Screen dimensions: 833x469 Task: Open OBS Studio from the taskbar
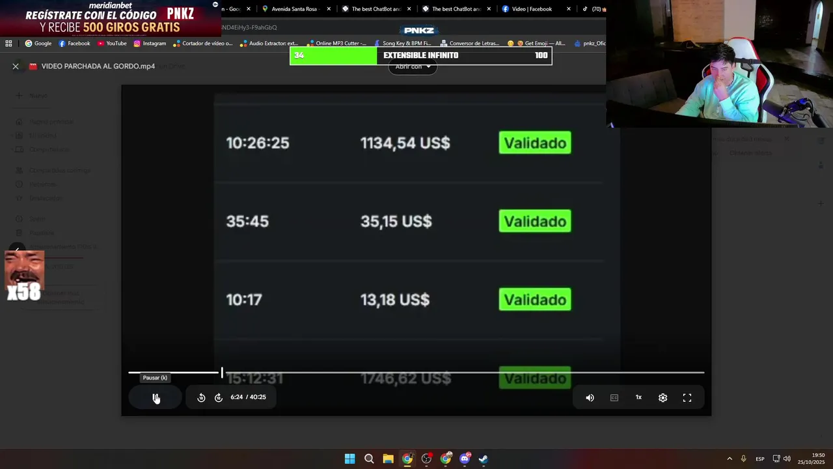pyautogui.click(x=426, y=459)
